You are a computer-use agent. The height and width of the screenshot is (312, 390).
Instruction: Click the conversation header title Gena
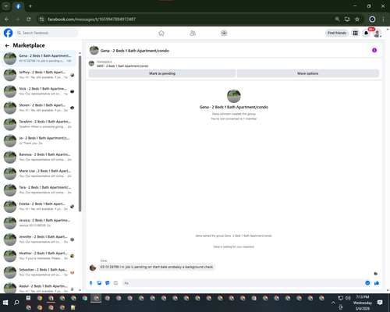135,51
